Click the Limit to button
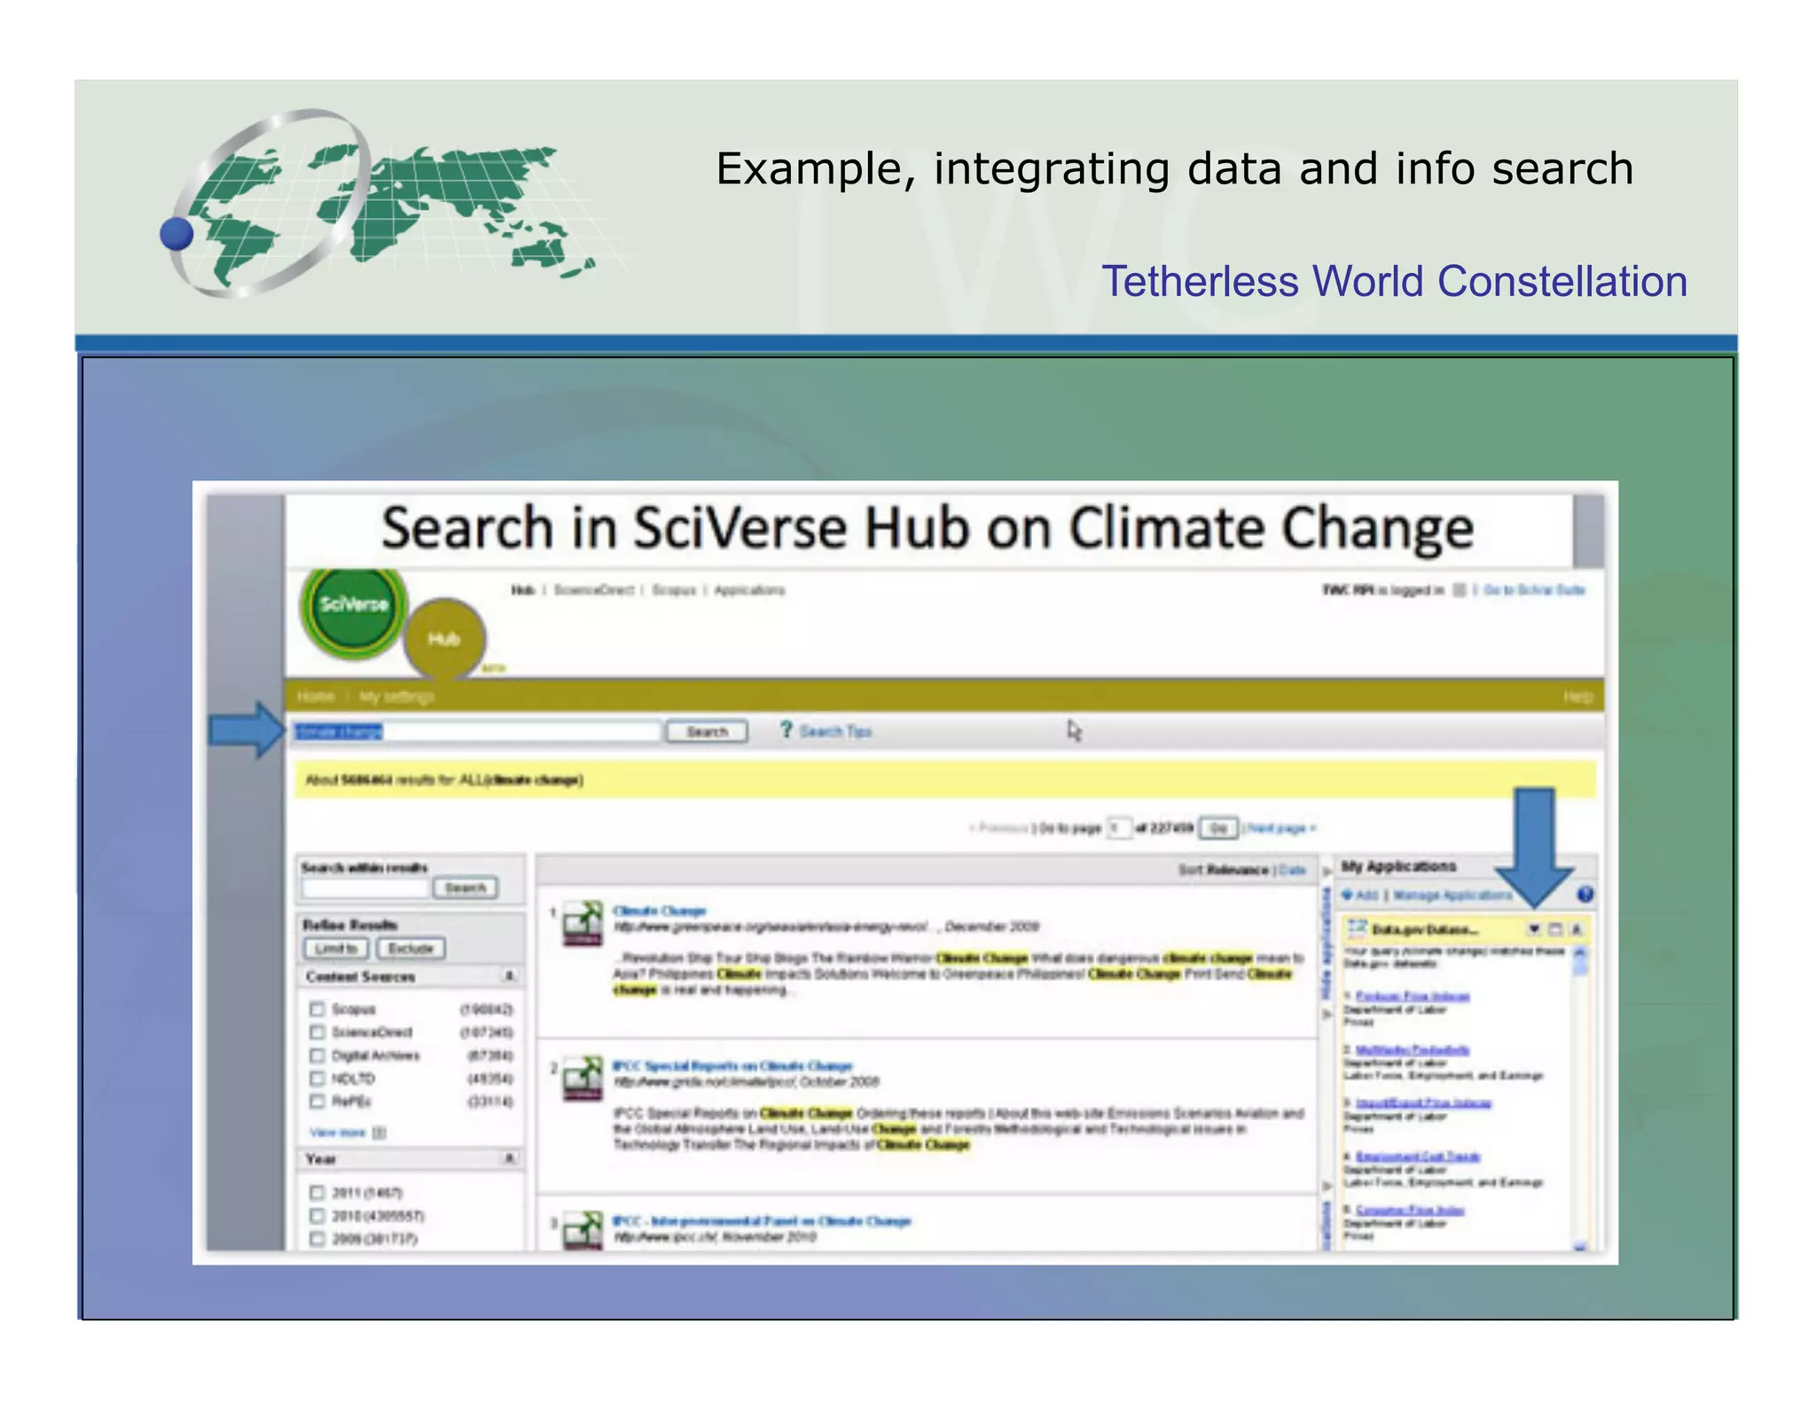 pyautogui.click(x=335, y=948)
